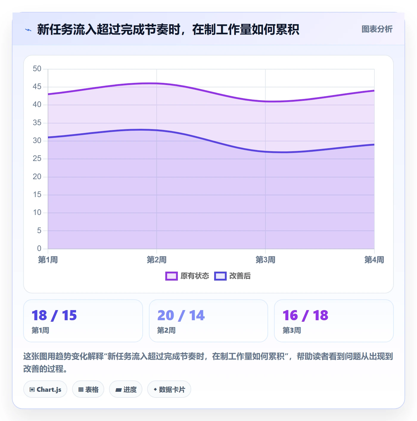Click the 原有状态 legend label
Viewport: 417px width, 421px height.
tap(195, 276)
